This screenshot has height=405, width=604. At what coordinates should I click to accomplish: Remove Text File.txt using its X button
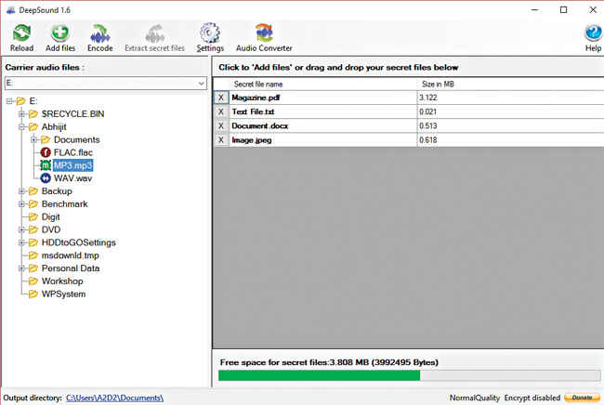pos(221,111)
